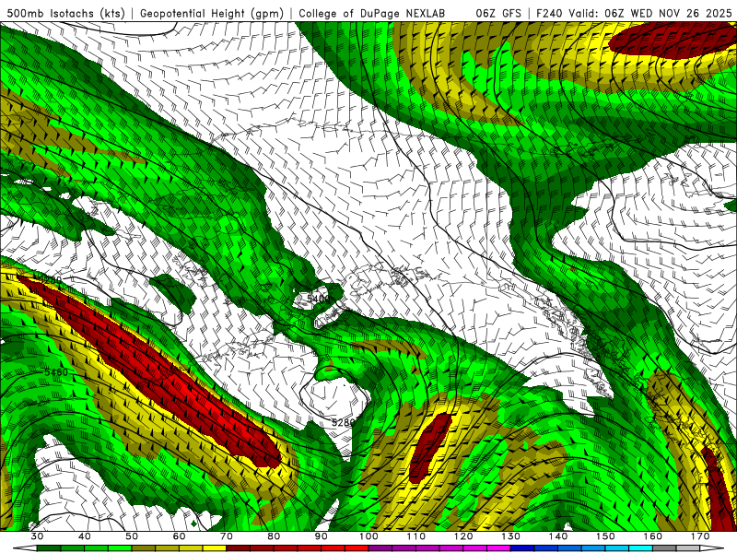Viewport: 737px width, 553px height.
Task: Click the 70 knot legend value
Action: [x=227, y=536]
